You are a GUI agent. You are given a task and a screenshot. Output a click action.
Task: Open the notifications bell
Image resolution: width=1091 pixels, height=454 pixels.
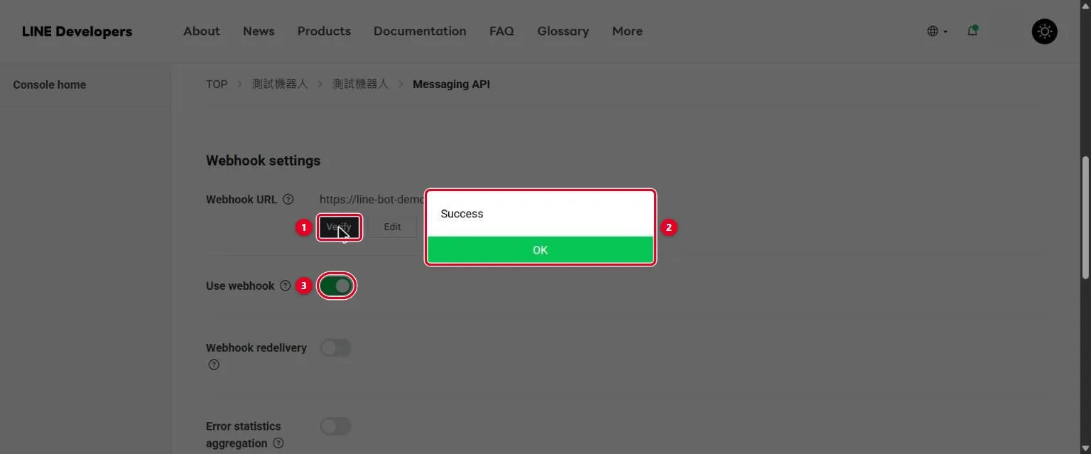pyautogui.click(x=972, y=31)
